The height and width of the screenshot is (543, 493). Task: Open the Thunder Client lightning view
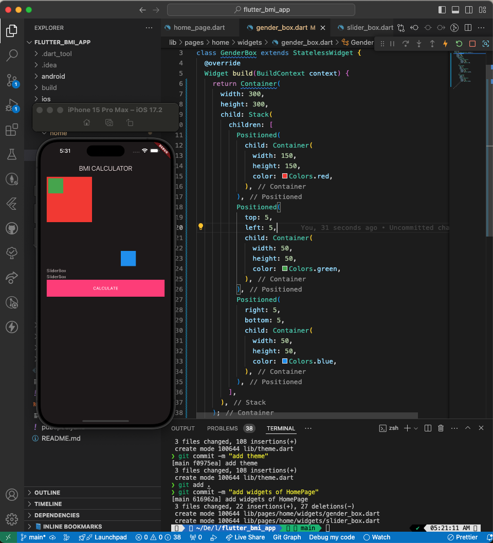click(x=12, y=327)
